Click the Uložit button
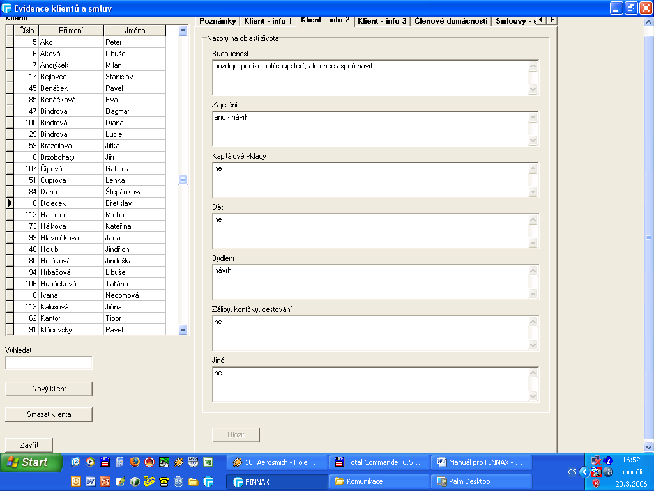 236,435
